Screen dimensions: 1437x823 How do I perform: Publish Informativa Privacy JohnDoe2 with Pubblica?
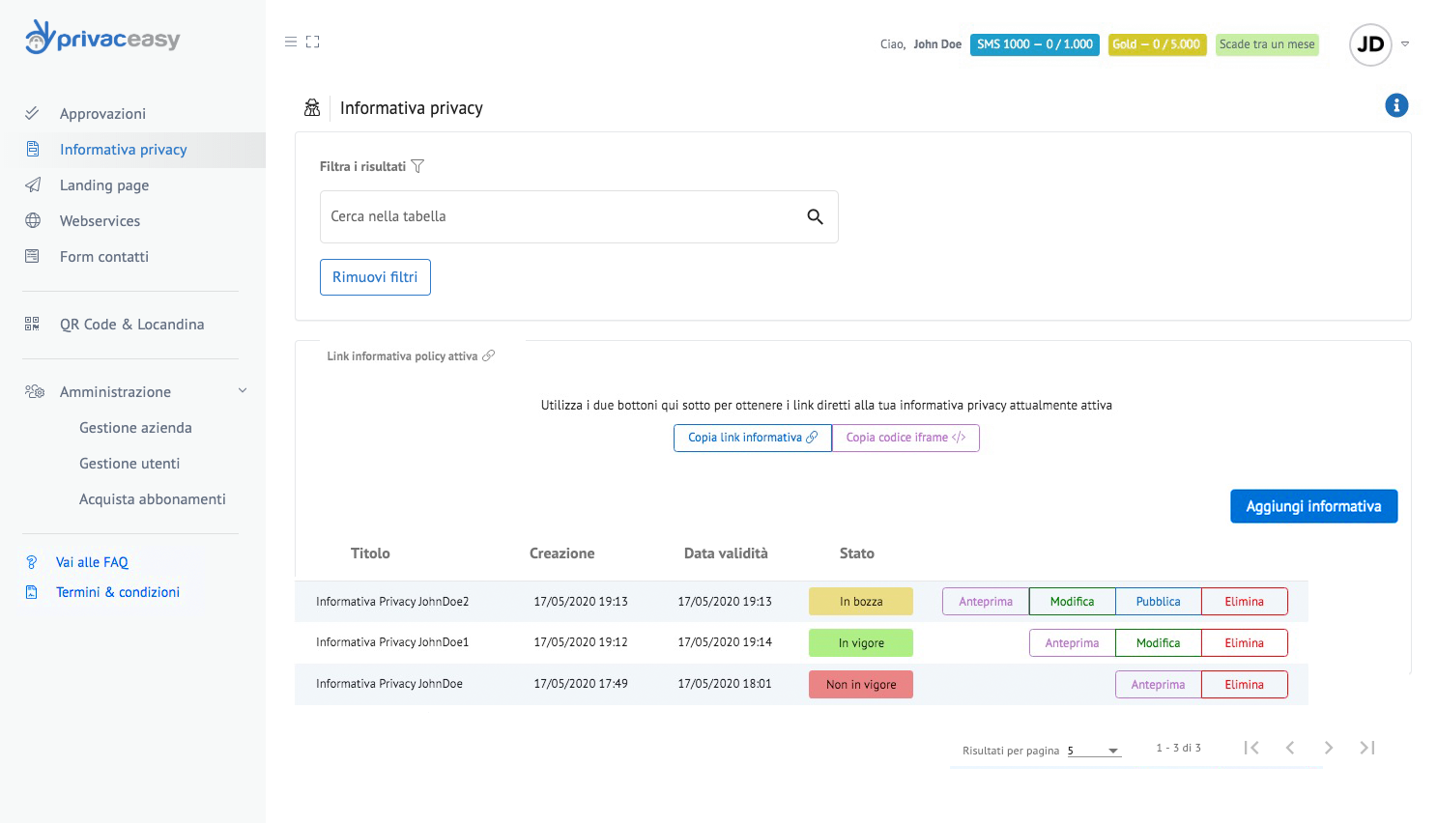click(1157, 602)
